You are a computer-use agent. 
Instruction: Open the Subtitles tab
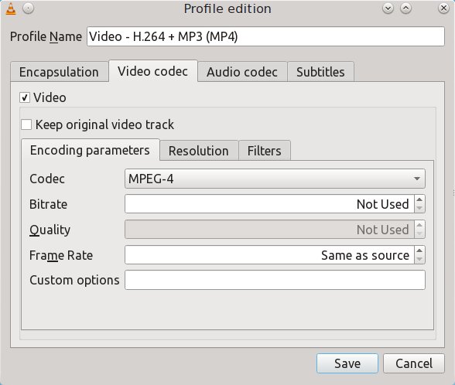320,72
